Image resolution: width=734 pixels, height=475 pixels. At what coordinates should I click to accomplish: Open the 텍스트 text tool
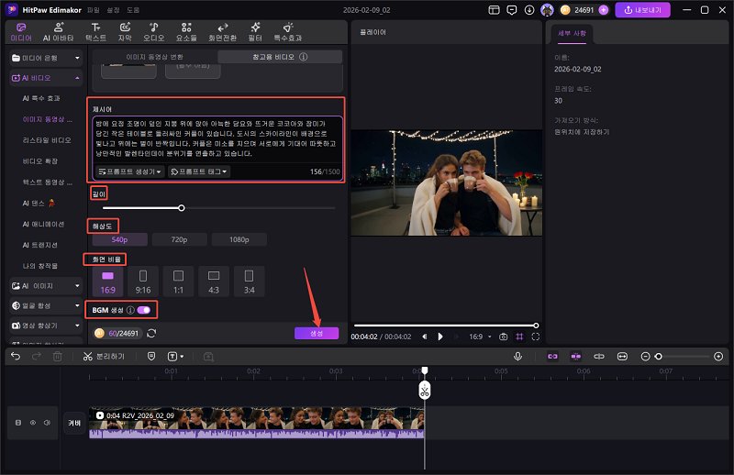click(95, 32)
